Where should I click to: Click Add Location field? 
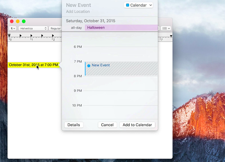coord(78,12)
